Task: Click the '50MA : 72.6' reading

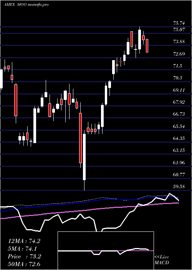Action: [x=24, y=264]
